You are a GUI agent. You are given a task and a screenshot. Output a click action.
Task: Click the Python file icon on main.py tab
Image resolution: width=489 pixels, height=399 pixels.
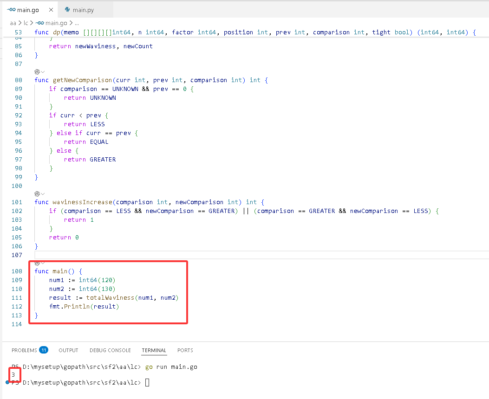pyautogui.click(x=67, y=10)
